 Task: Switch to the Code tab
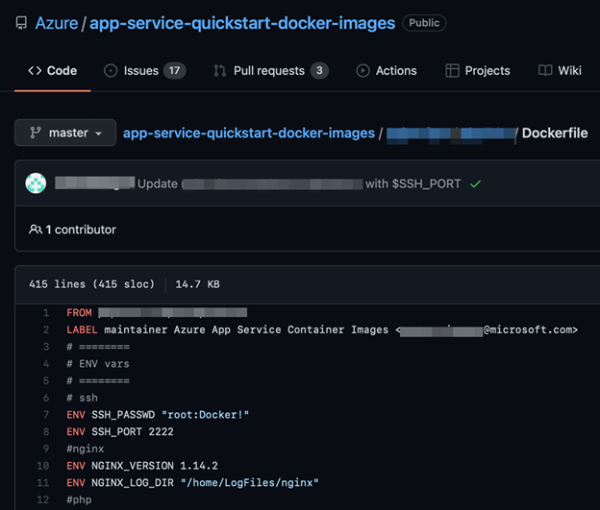click(x=53, y=70)
